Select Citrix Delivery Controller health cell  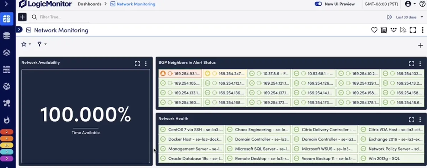coord(325,130)
